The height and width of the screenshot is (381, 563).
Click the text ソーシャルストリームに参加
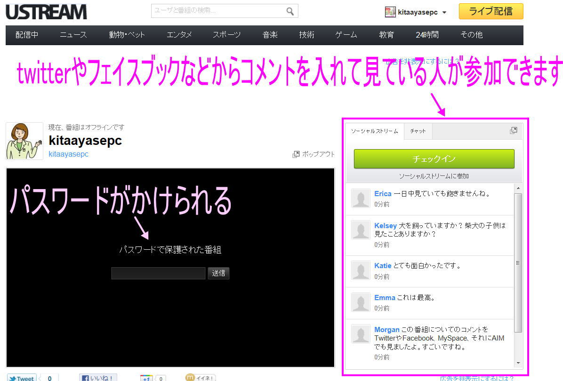click(x=434, y=176)
